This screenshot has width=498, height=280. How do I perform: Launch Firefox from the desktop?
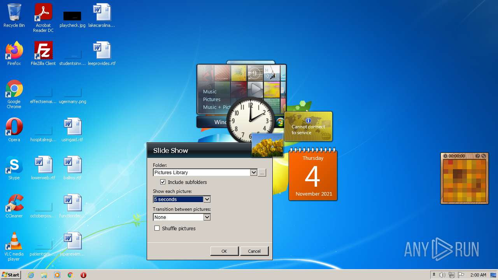(14, 54)
